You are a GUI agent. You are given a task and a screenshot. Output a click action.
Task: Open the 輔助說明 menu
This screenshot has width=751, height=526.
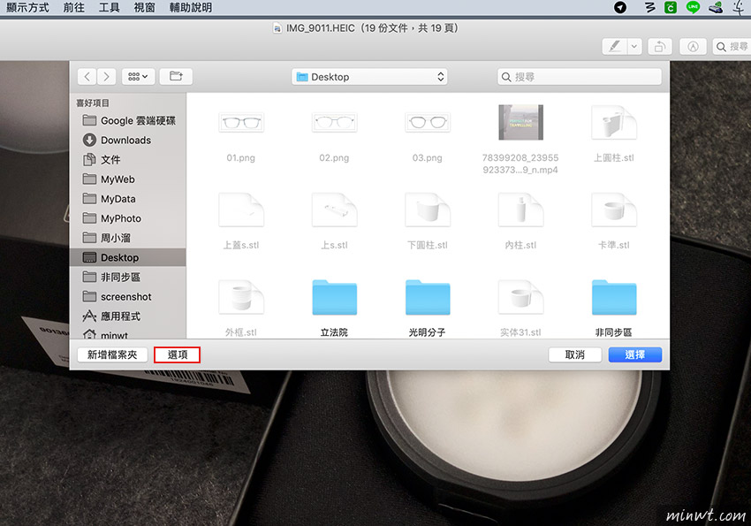[x=191, y=7]
